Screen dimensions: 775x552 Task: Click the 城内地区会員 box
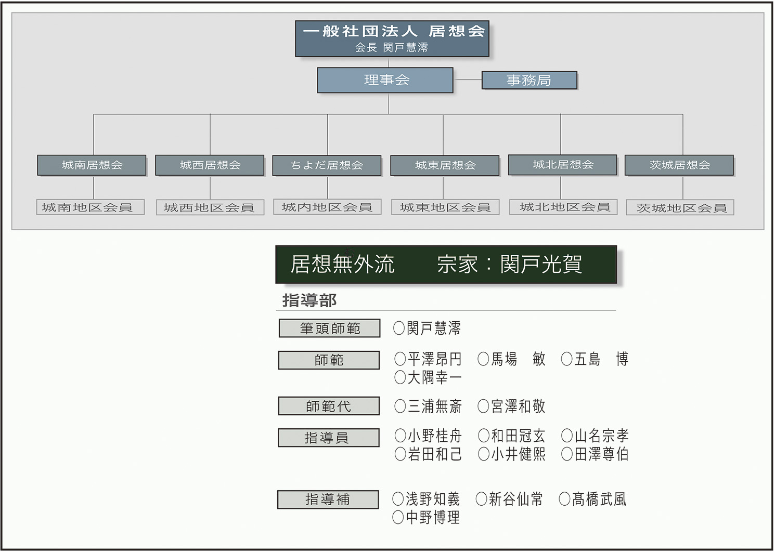tap(327, 207)
